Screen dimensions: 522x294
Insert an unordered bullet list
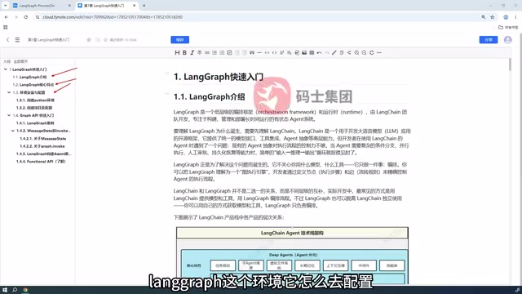215,52
